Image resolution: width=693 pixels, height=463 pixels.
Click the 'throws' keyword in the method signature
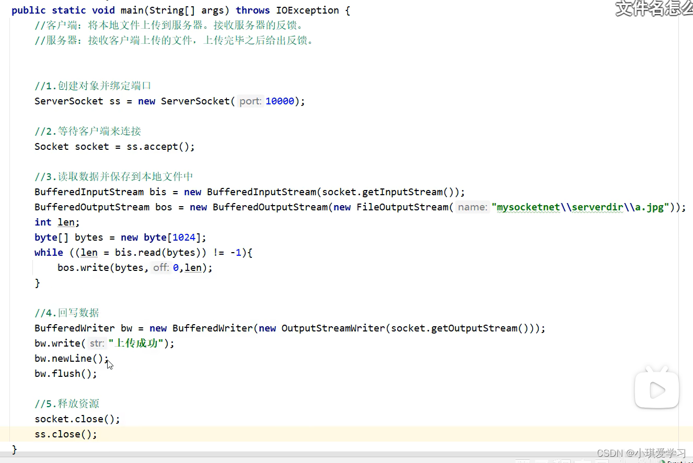pos(253,10)
